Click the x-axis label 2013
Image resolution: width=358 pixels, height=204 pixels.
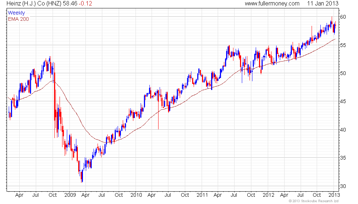click(334, 195)
